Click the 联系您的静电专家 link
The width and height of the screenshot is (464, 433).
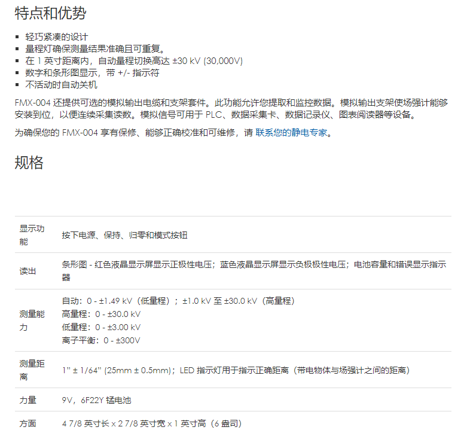pos(293,133)
